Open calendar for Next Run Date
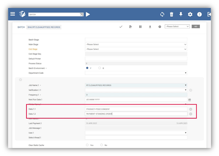This screenshot has height=156, width=219. pyautogui.click(x=189, y=100)
